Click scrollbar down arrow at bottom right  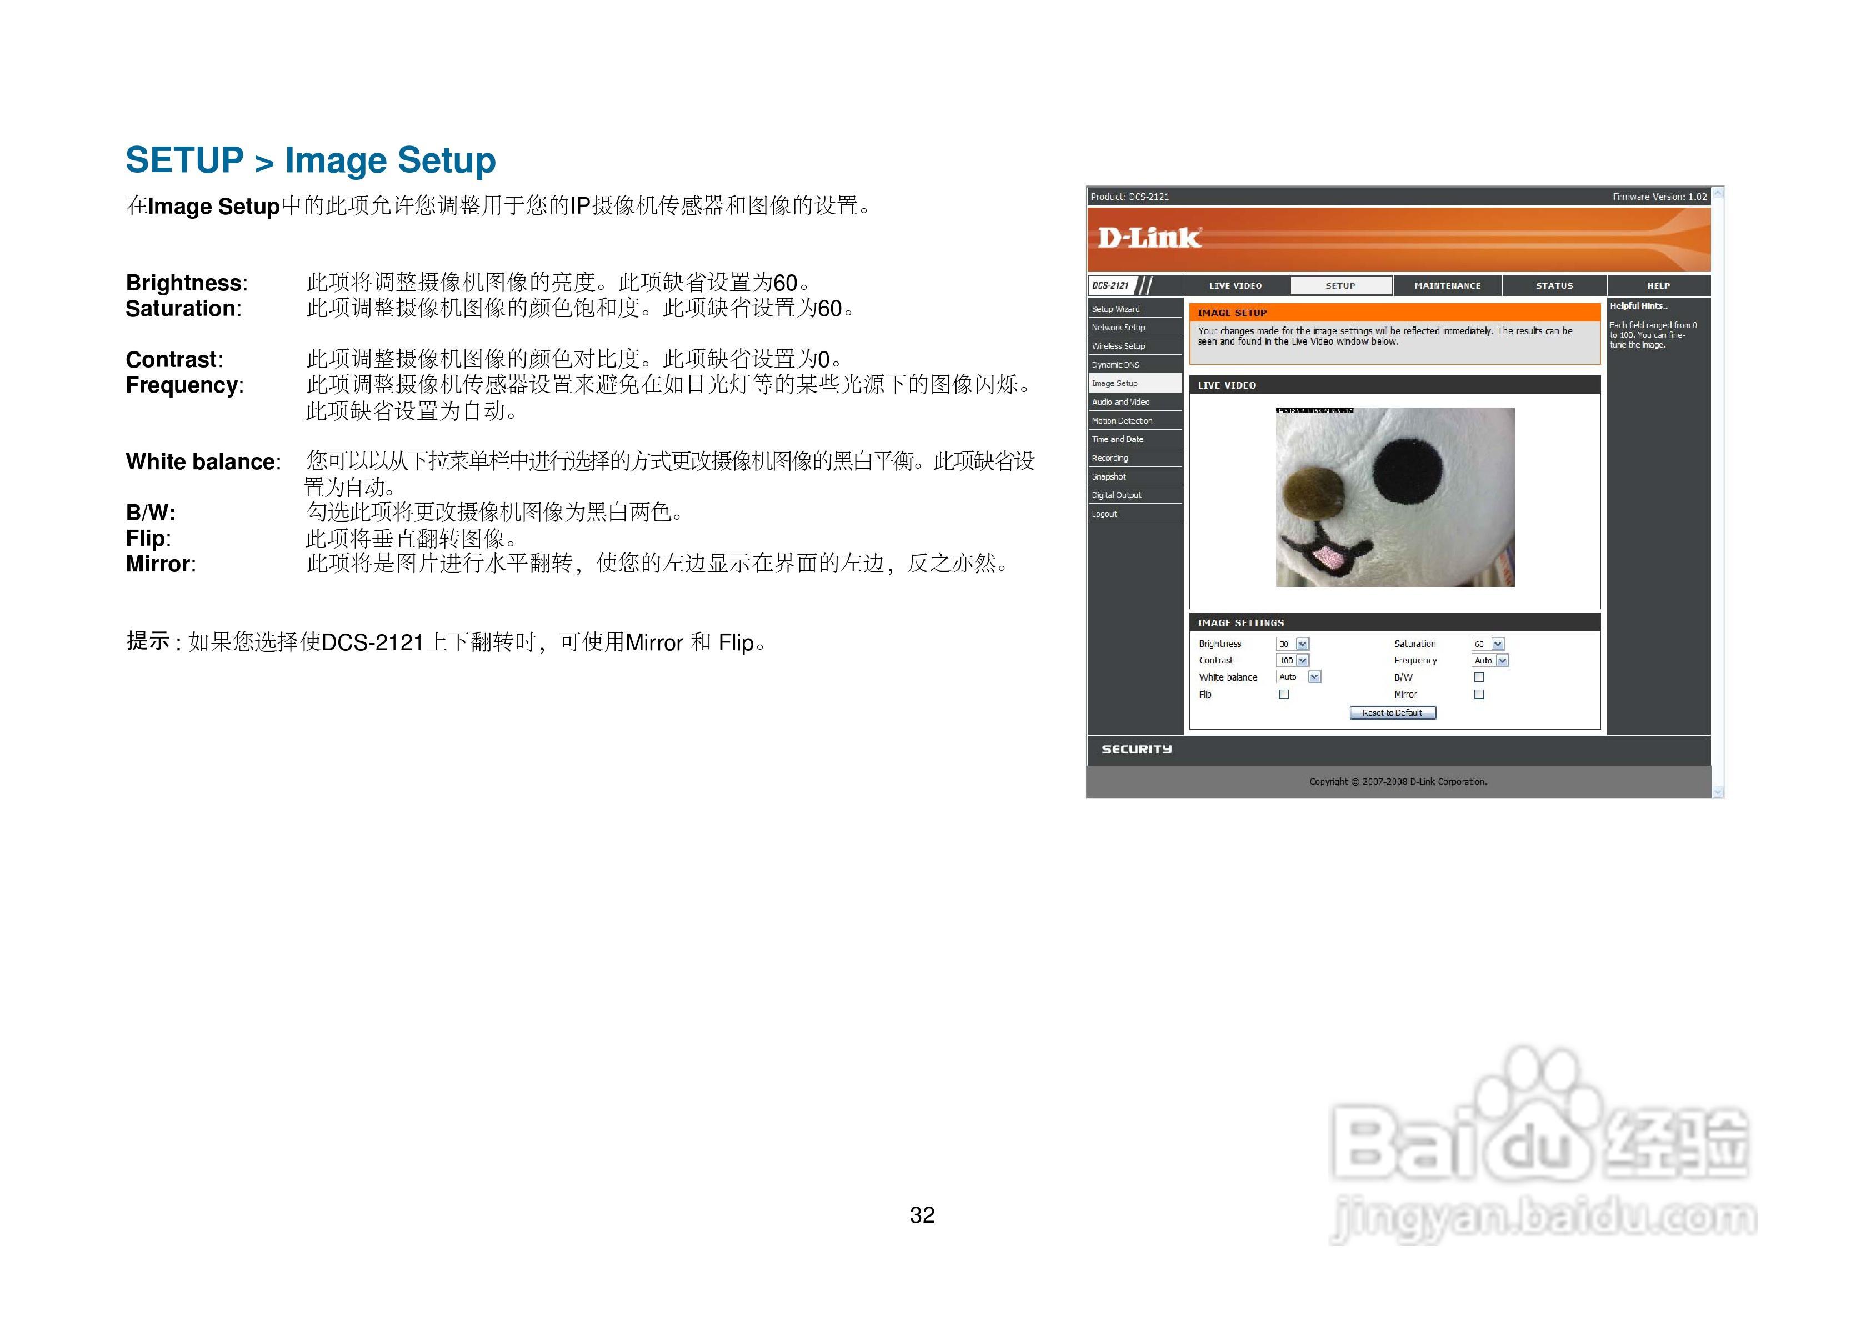pyautogui.click(x=1718, y=791)
